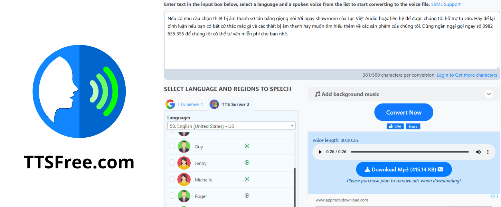The image size is (501, 207).
Task: Click the TTSFree speaking head logo
Action: point(79,91)
